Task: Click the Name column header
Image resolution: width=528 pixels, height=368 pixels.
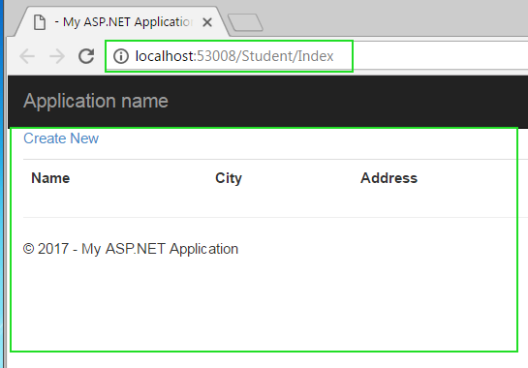Action: (x=50, y=178)
